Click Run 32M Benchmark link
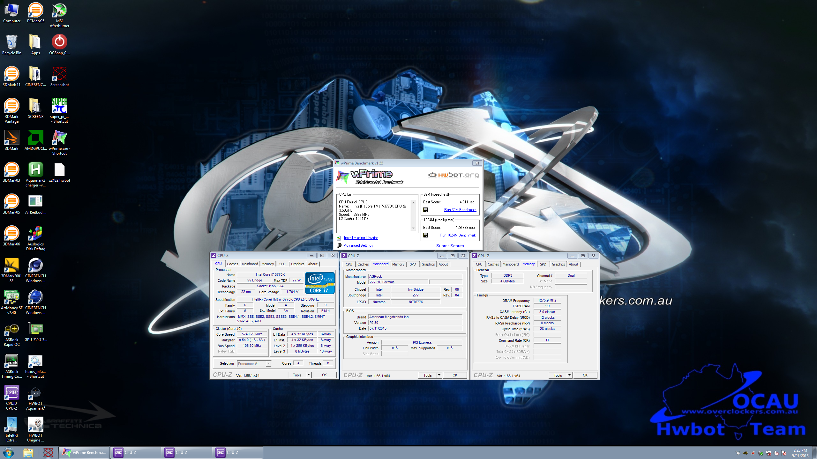The image size is (817, 459). 460,210
